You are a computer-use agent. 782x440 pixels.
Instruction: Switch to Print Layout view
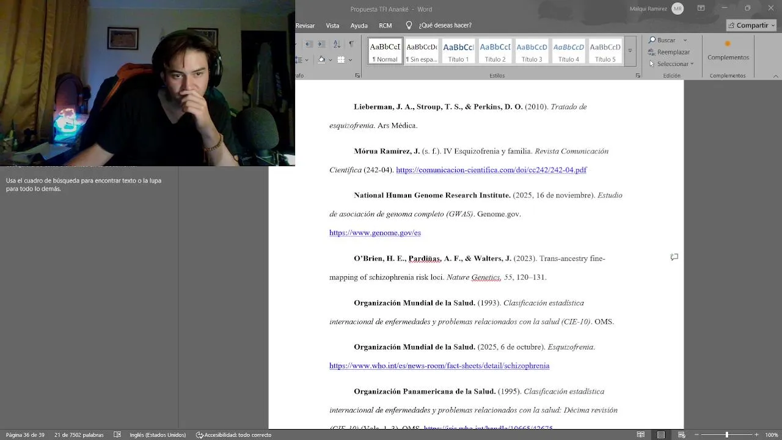tap(661, 435)
